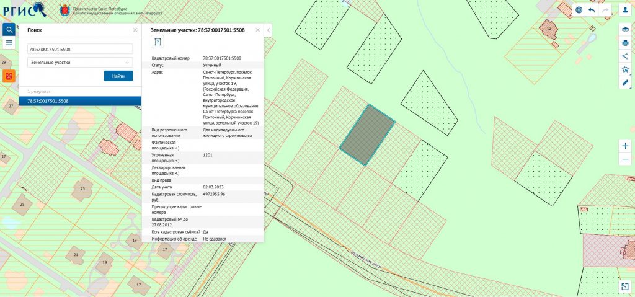Select result 78:37:0017501:5508 in list
Viewport: 635px width, 297px height.
coord(80,101)
